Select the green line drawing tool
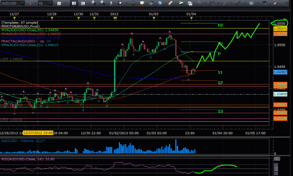The height and width of the screenshot is (176, 293). pyautogui.click(x=238, y=3)
